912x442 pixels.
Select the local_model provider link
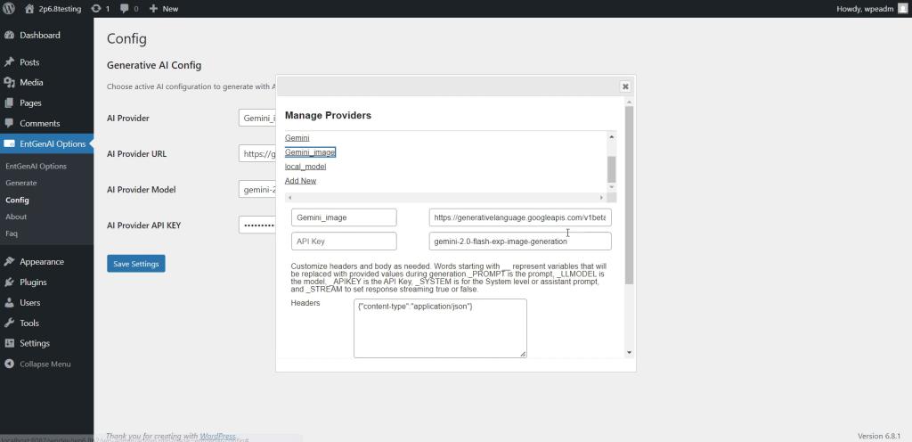(x=305, y=167)
